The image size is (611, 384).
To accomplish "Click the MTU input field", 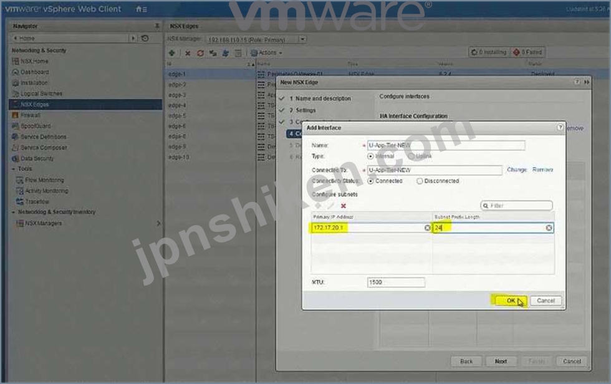I will point(396,282).
